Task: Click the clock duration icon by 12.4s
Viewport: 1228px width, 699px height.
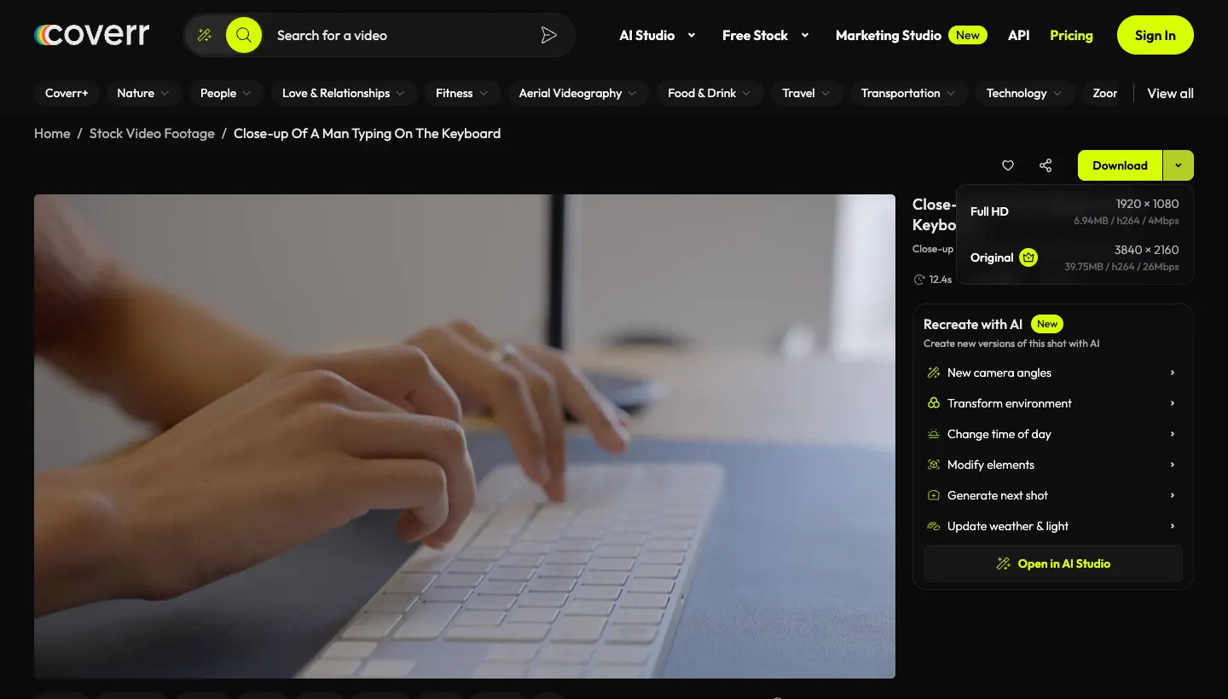Action: [919, 280]
